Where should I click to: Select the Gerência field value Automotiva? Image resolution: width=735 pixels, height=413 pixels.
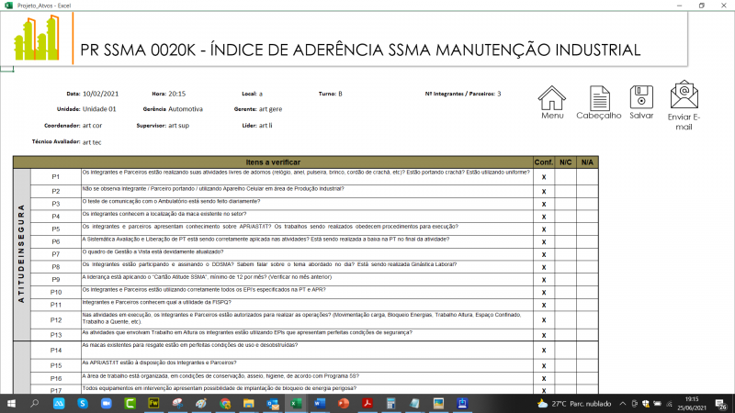pyautogui.click(x=186, y=108)
